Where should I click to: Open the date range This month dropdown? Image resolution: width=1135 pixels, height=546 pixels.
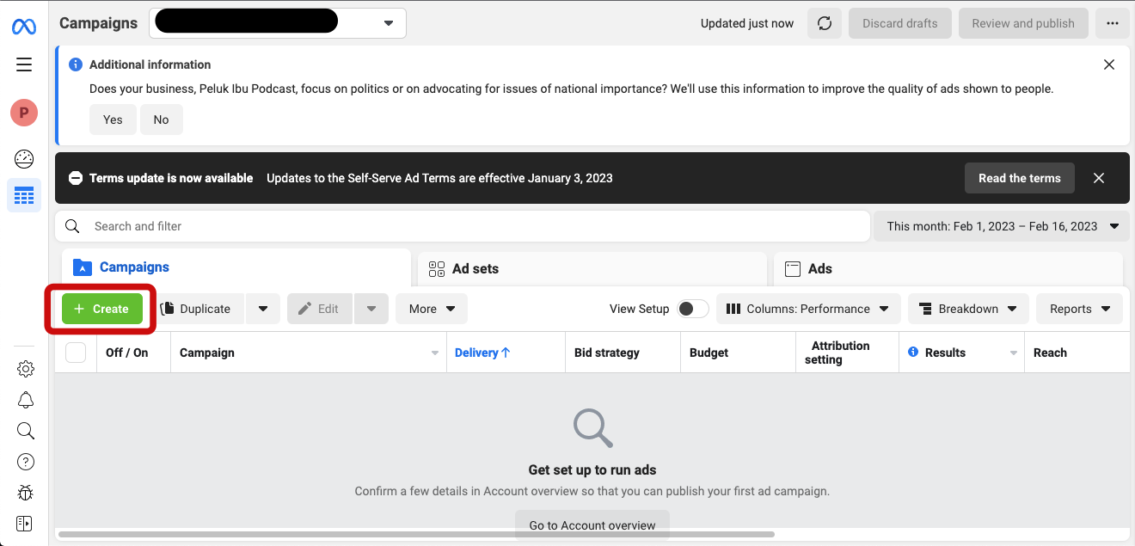click(x=1002, y=226)
